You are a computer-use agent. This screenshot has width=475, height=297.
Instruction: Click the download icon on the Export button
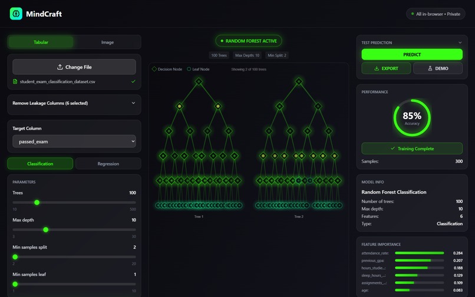point(377,68)
